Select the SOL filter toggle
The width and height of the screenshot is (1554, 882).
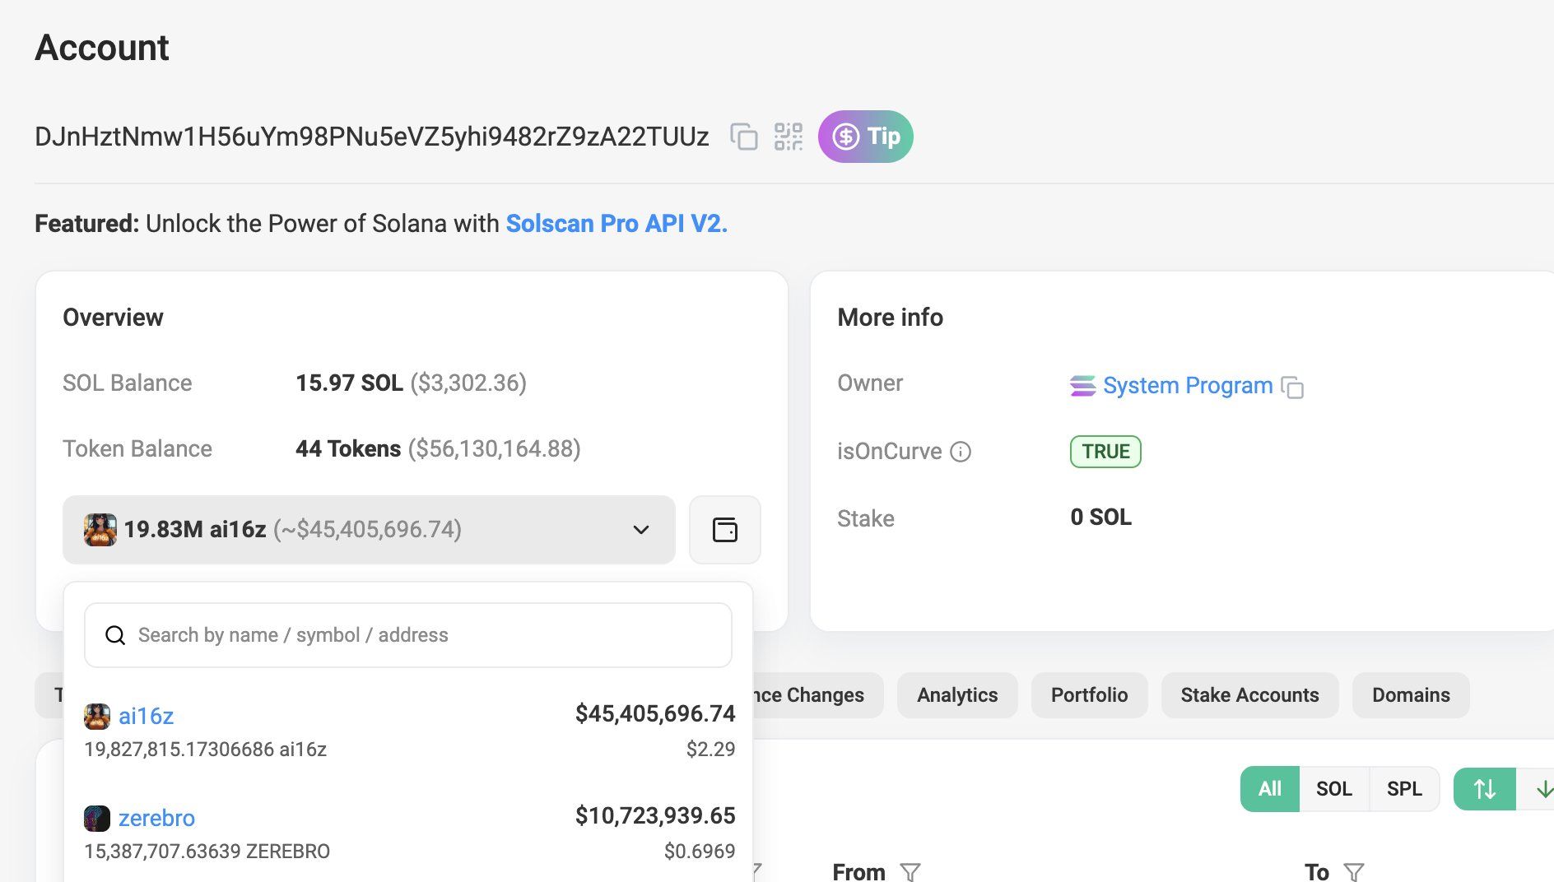[x=1334, y=789]
